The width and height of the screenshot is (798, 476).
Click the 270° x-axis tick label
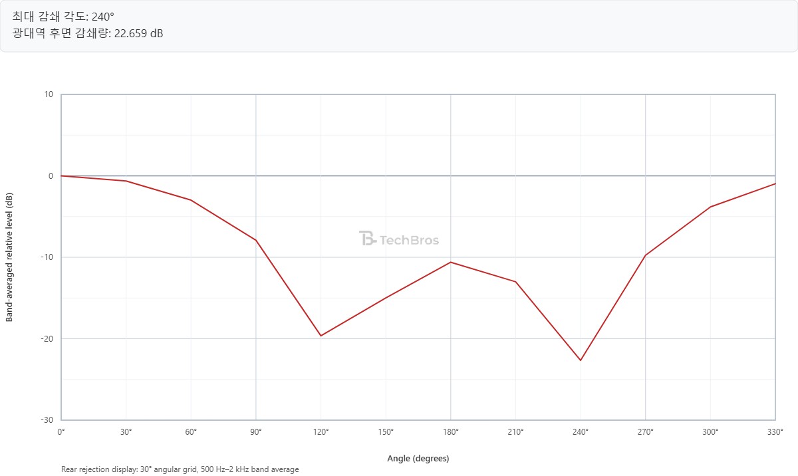tap(646, 432)
